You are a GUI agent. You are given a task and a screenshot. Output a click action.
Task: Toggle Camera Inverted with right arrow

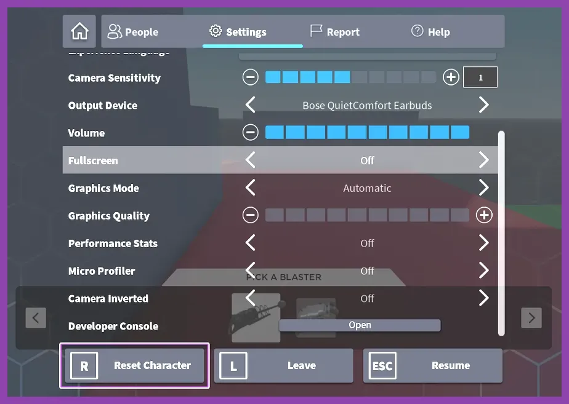click(484, 298)
